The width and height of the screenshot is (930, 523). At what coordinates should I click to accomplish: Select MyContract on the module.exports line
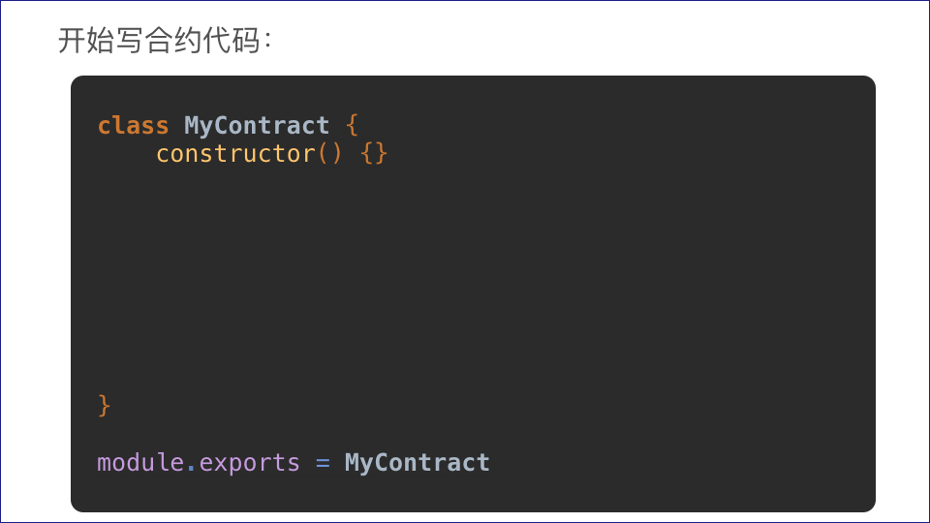click(418, 463)
